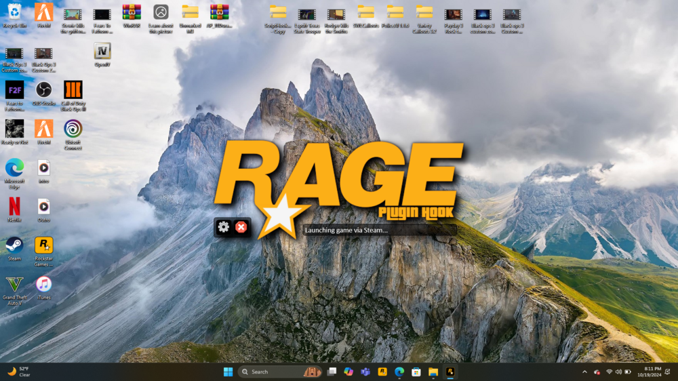Open the Fears To Fathom video thumbnail

(x=102, y=21)
